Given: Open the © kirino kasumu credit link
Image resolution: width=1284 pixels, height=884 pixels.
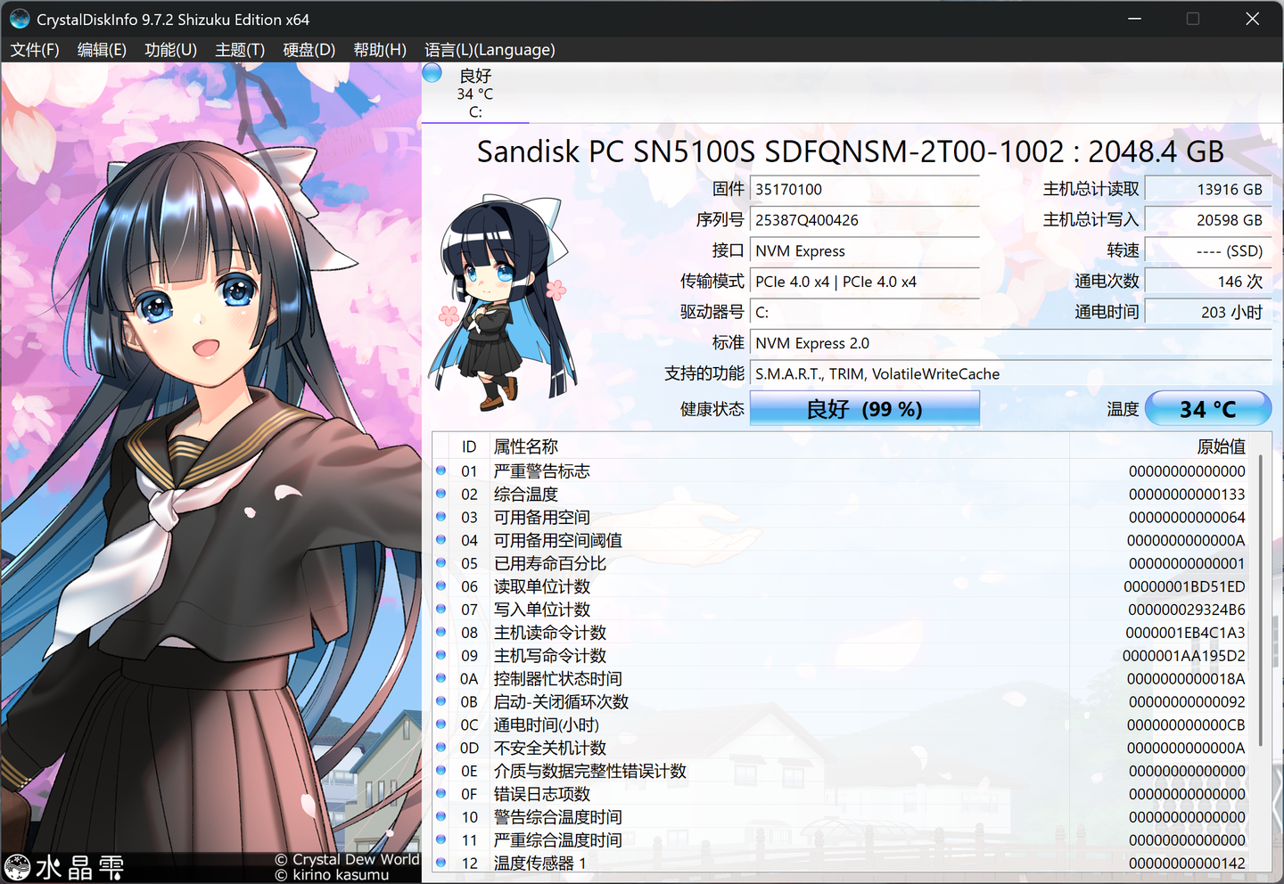Looking at the screenshot, I should click(x=332, y=875).
